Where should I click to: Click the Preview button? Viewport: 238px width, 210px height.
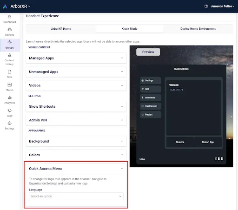[148, 52]
